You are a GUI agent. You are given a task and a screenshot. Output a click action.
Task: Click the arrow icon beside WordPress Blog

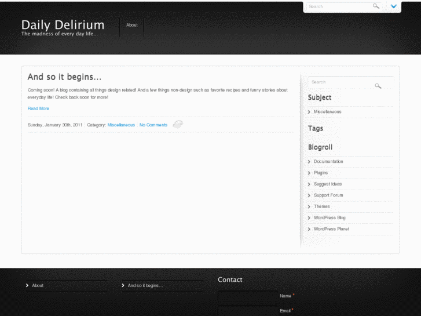point(309,218)
